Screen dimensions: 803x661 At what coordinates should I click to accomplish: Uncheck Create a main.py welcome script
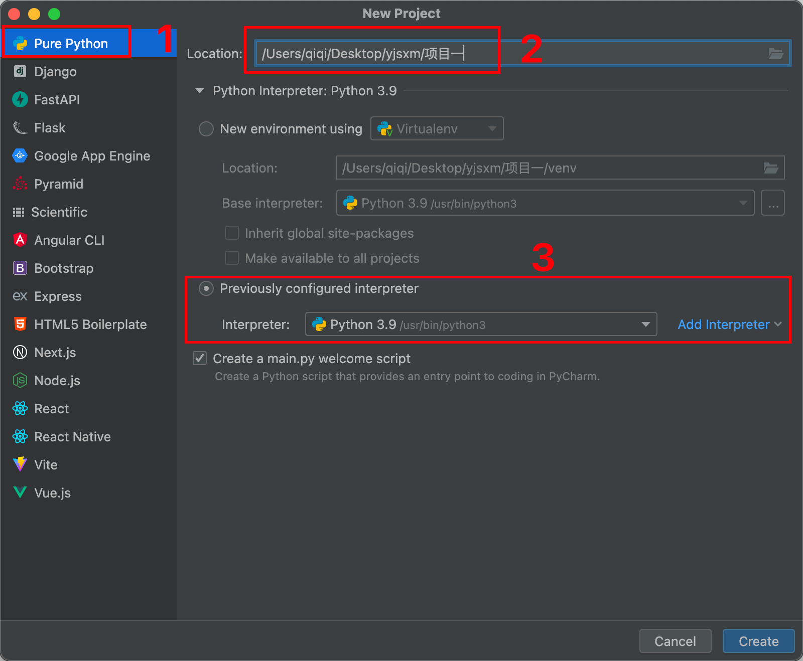(200, 358)
